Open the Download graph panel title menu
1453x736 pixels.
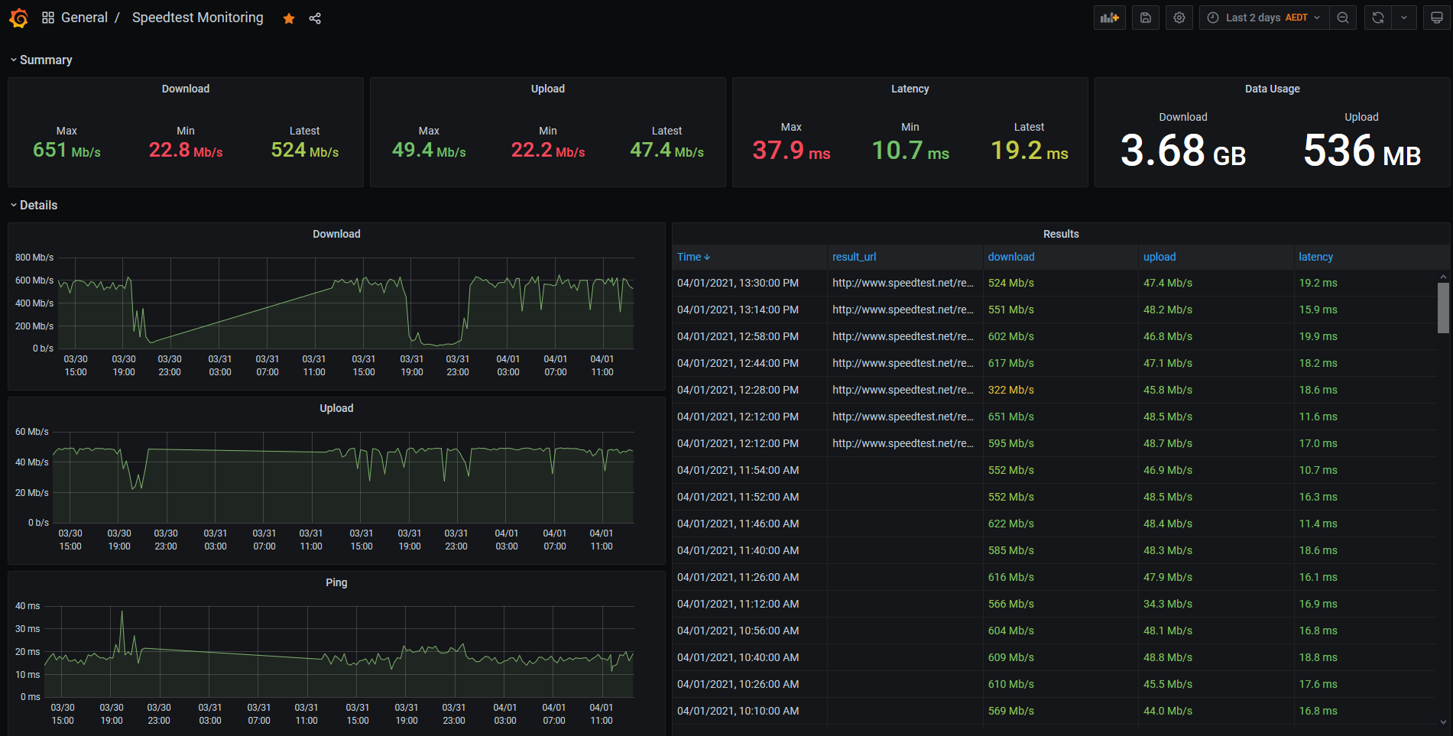(336, 234)
